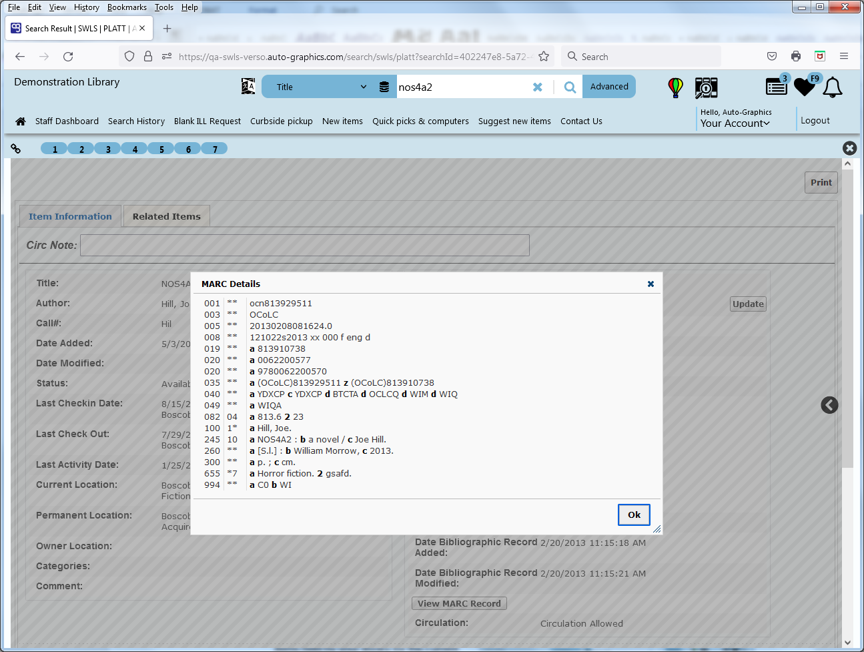
Task: Open the browser hamburger menu
Action: 844,57
